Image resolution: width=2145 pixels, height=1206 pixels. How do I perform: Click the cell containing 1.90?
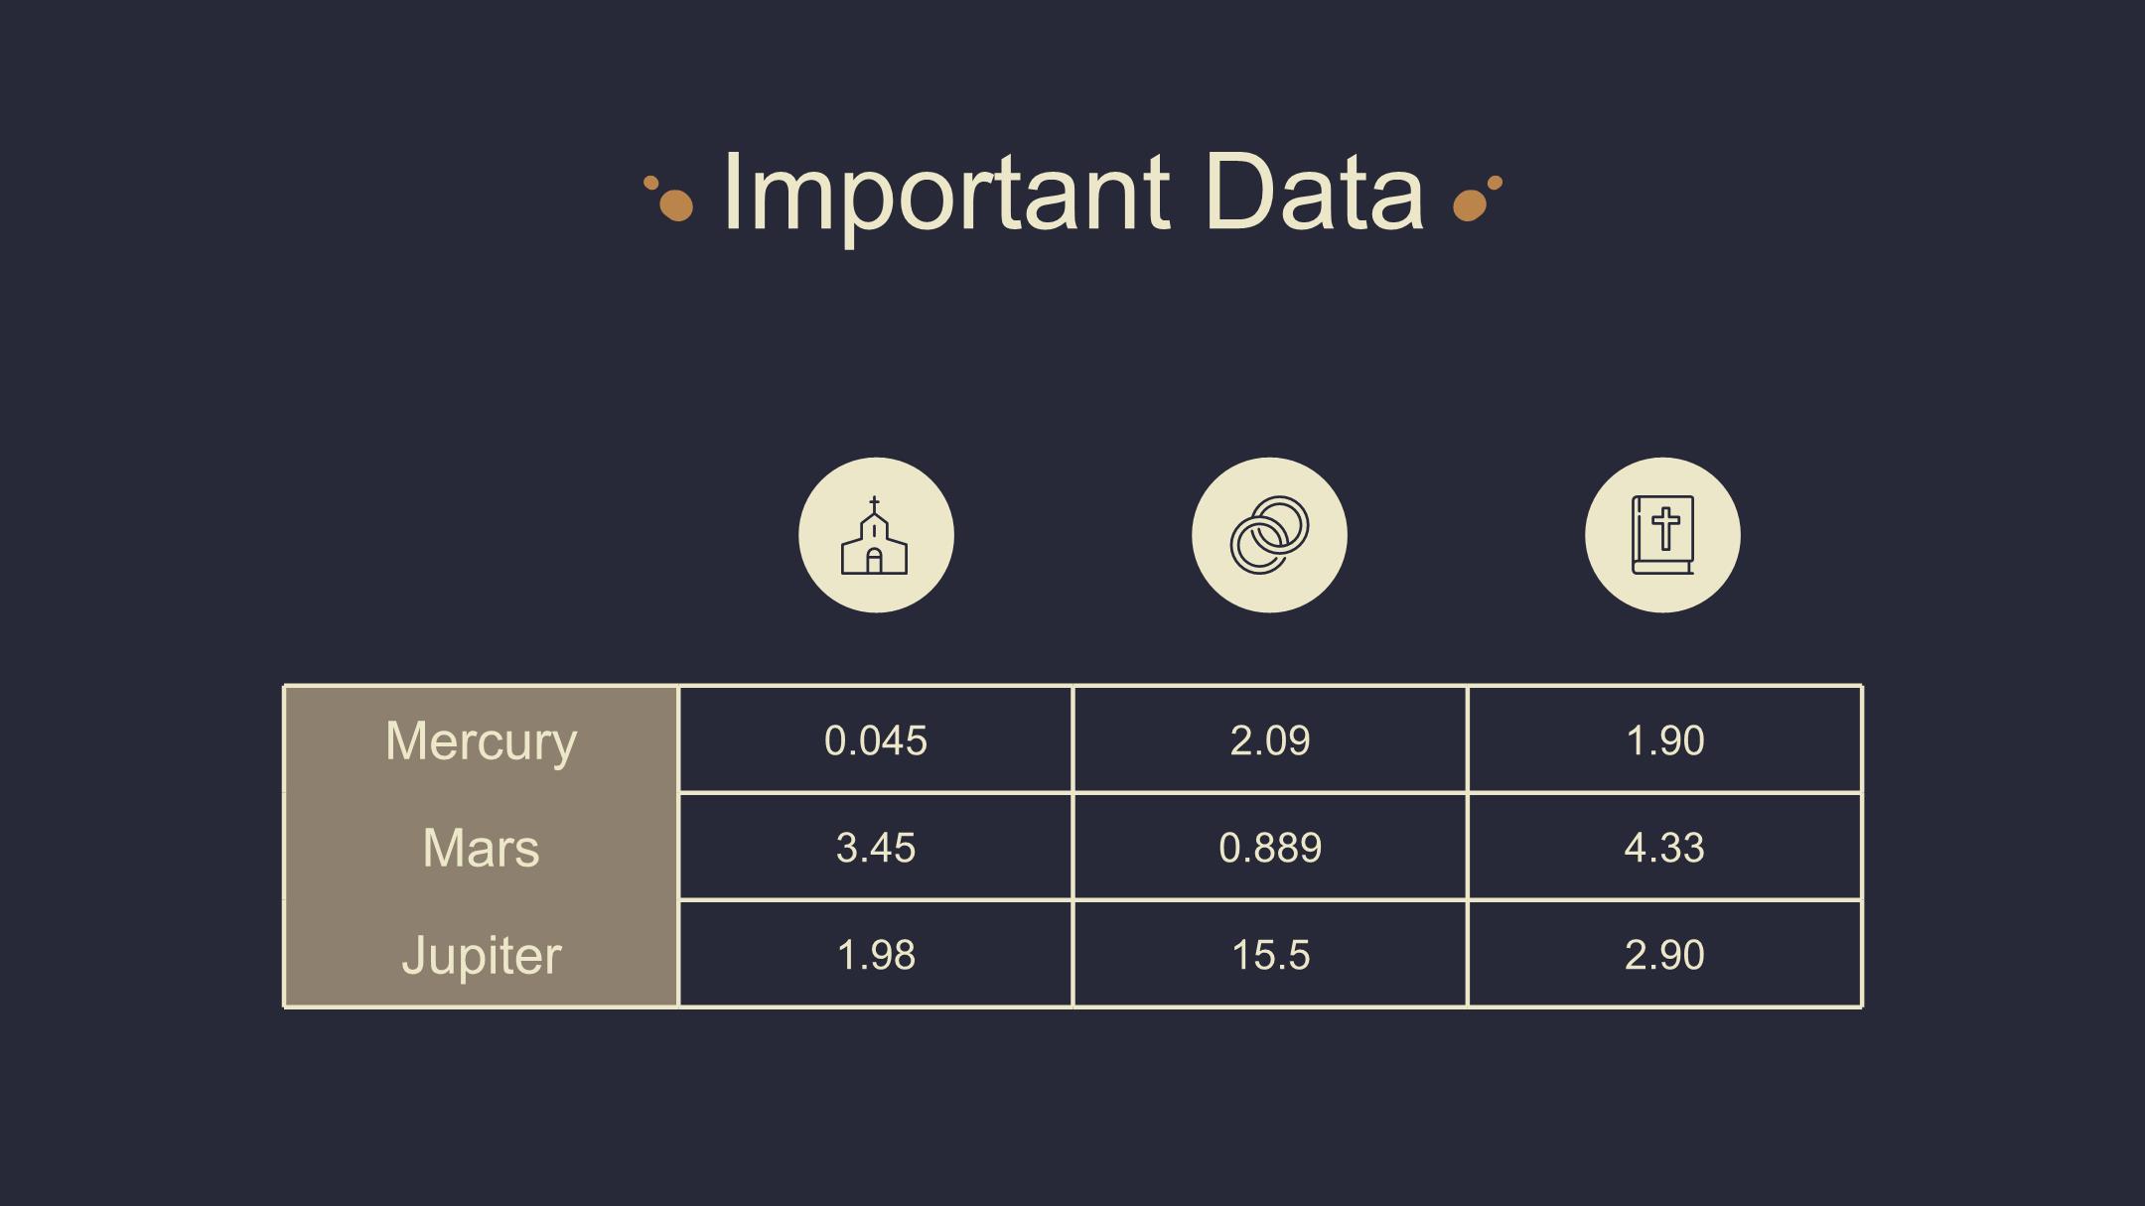(x=1664, y=739)
